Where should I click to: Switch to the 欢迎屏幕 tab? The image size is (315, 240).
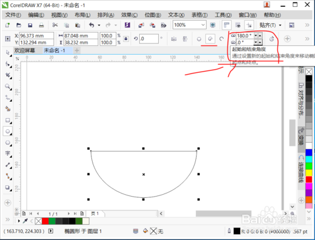pos(25,50)
